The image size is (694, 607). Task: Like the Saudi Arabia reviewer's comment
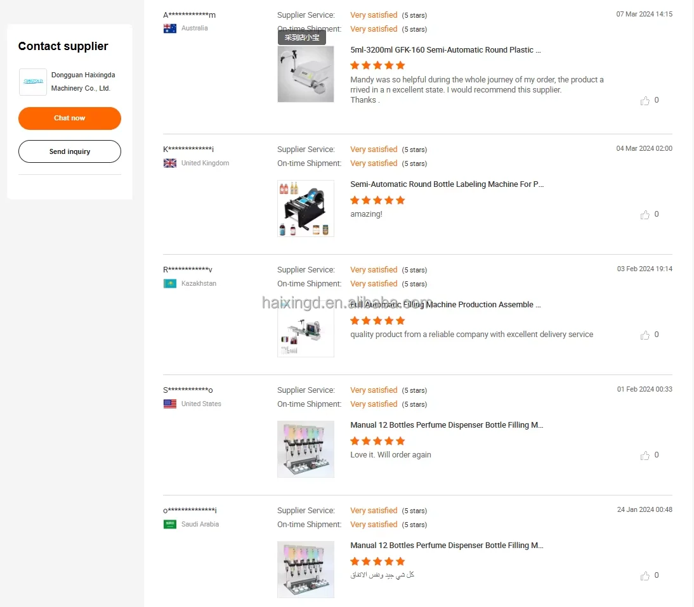point(645,576)
